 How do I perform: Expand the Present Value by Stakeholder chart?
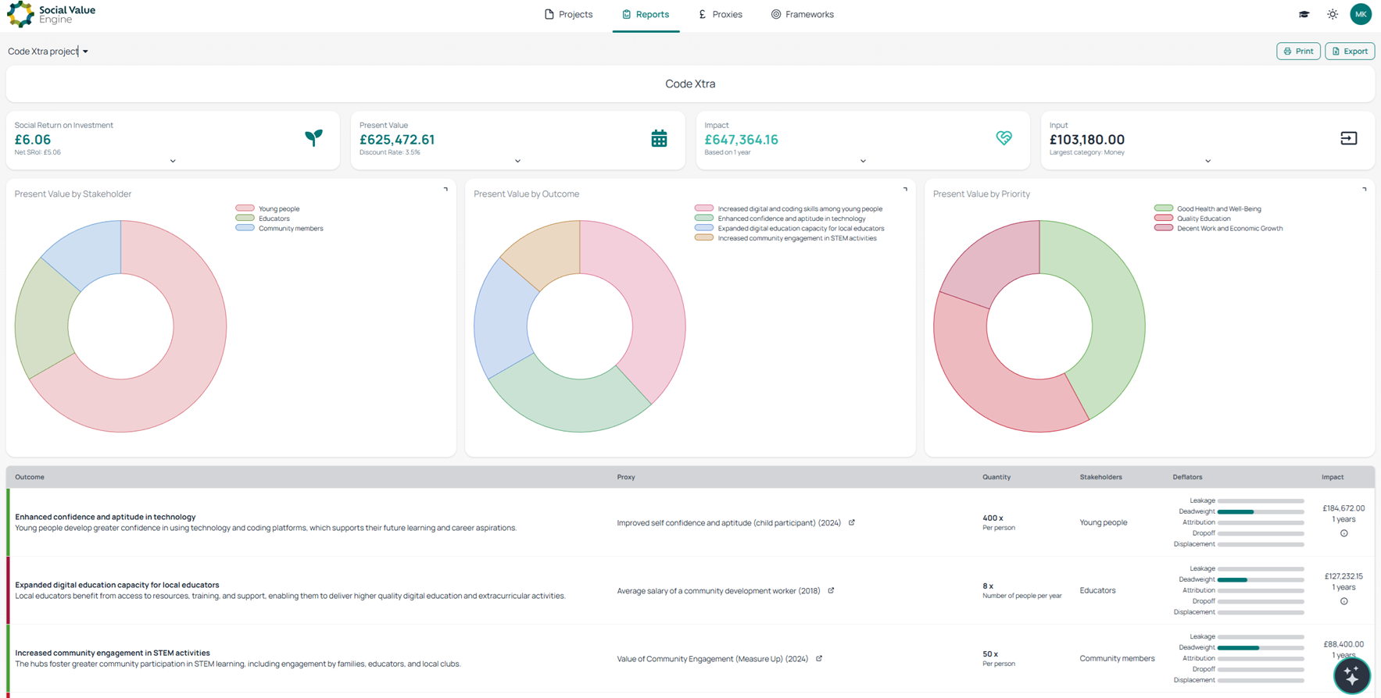445,189
